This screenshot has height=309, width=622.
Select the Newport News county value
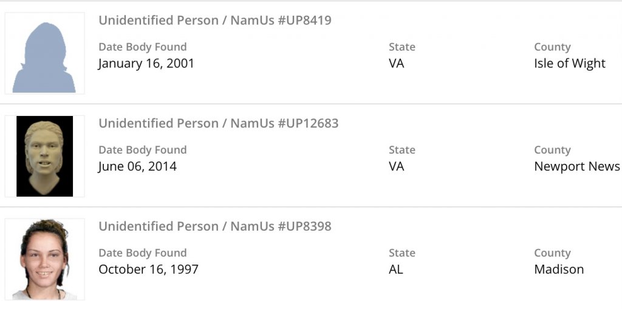(577, 166)
